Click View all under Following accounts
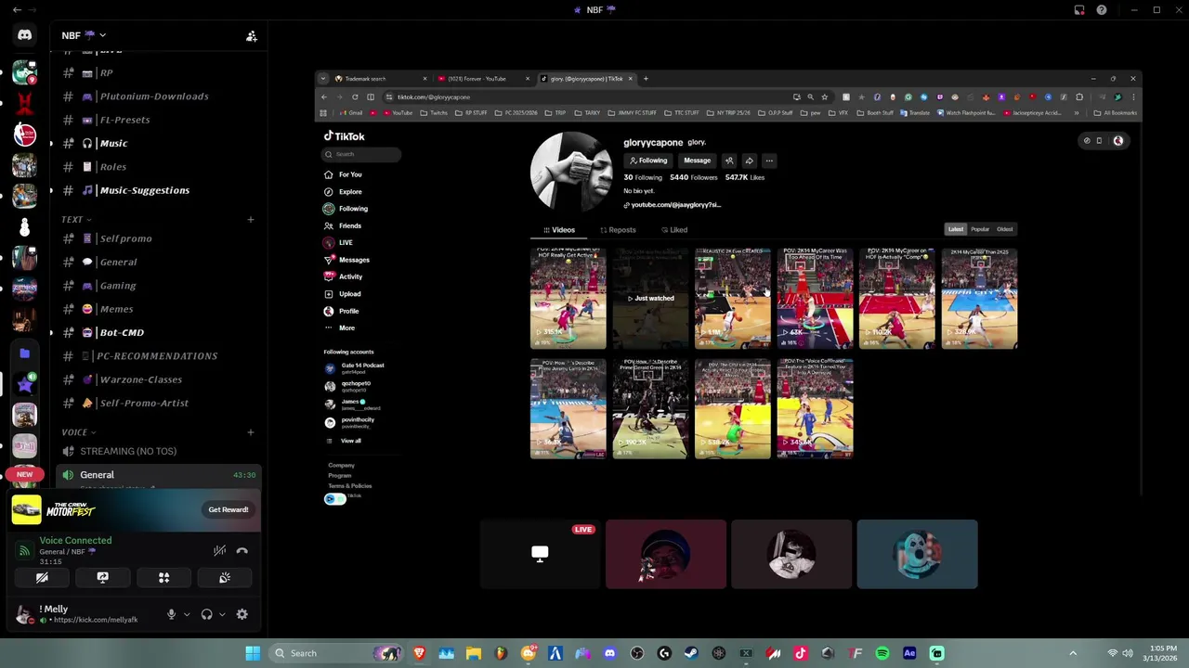The width and height of the screenshot is (1189, 668). click(350, 441)
